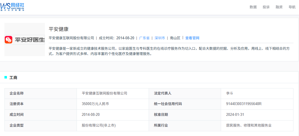Image resolution: width=299 pixels, height=136 pixels.
Task: Select the 35000万元人民币 capital value
Action: pyautogui.click(x=95, y=104)
